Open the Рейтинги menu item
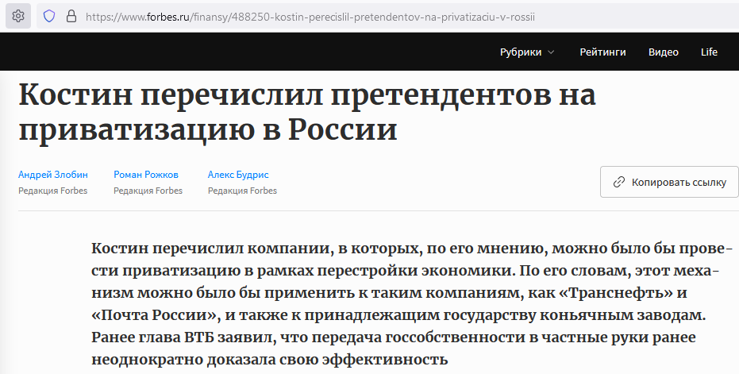Image resolution: width=739 pixels, height=374 pixels. [602, 52]
